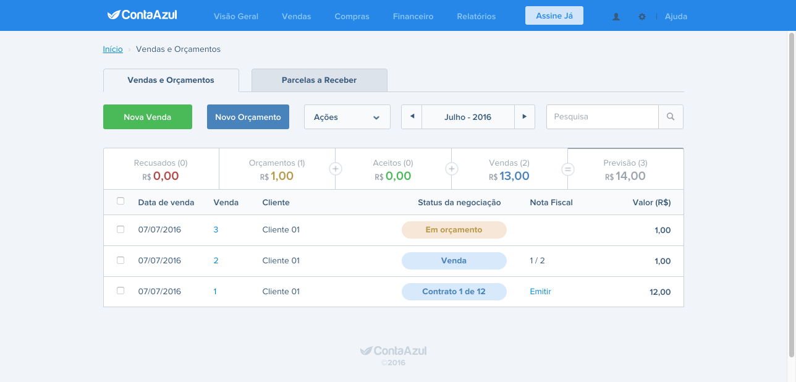Click the search magnifier button
Viewport: 796px width, 382px height.
pyautogui.click(x=671, y=117)
